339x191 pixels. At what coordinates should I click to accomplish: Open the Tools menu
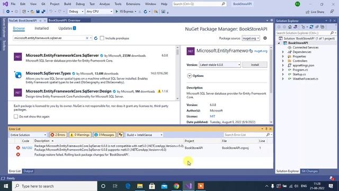(118, 4)
